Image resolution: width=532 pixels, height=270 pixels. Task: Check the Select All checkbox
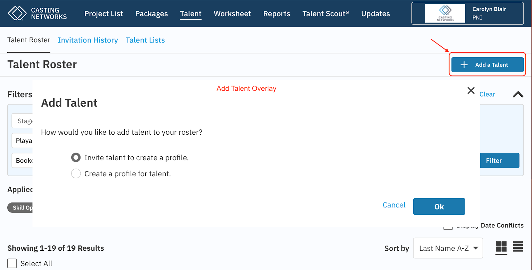(12, 263)
